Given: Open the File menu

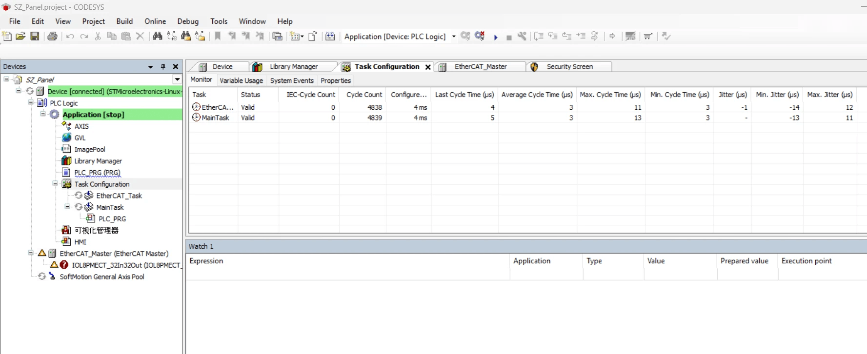Looking at the screenshot, I should point(15,21).
